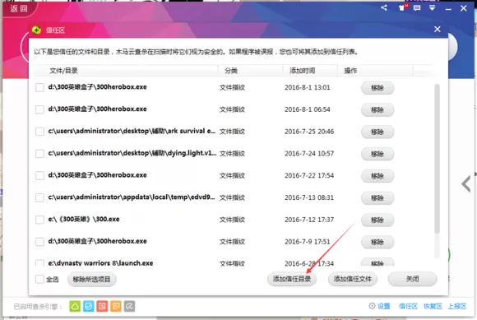Open the main menu dropdown arrow icon
The height and width of the screenshot is (320, 477).
tap(432, 8)
